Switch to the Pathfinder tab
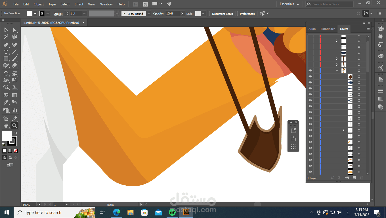386x218 pixels. 328,29
